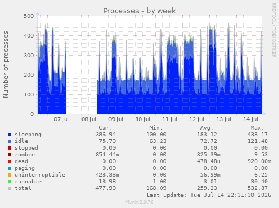Click total average value 259.23
The image size is (279, 208).
[207, 188]
